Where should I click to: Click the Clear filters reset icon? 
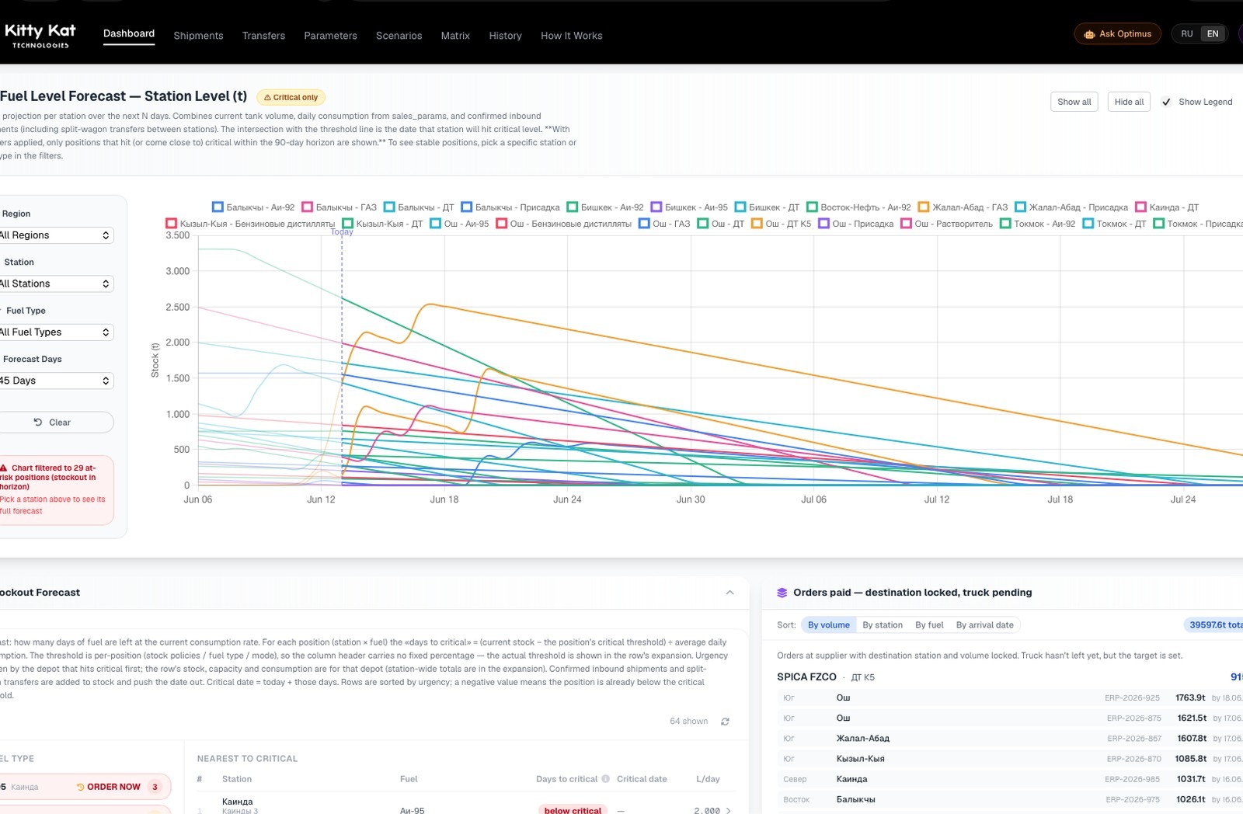pyautogui.click(x=37, y=423)
